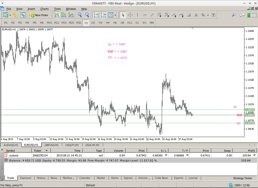Viewport: 258px width, 188px height.
Task: Toggle the chart shift button
Action: pyautogui.click(x=103, y=15)
